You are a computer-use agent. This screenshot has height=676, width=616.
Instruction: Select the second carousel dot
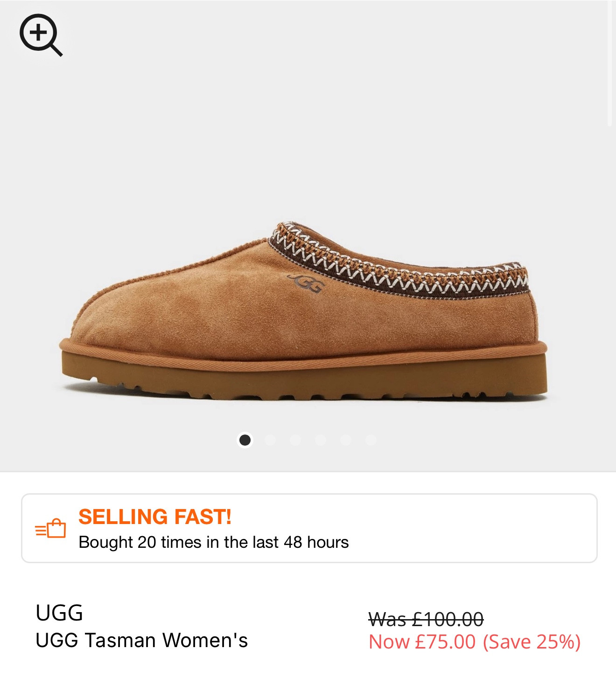point(270,439)
